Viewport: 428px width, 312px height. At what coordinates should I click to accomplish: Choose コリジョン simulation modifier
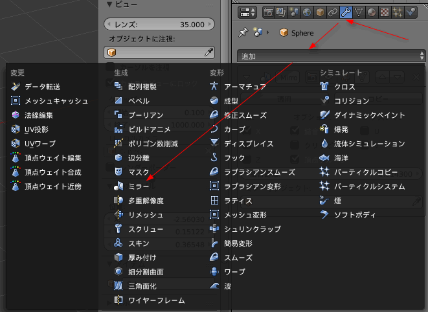(x=344, y=101)
